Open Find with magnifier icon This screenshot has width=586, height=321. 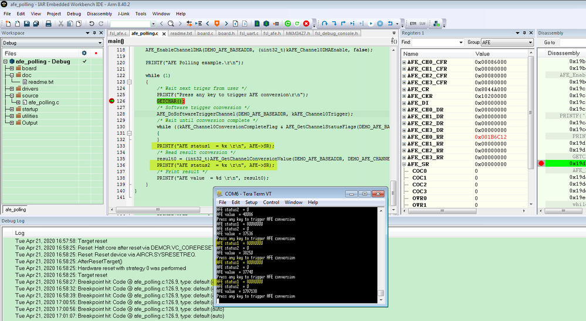pos(171,23)
